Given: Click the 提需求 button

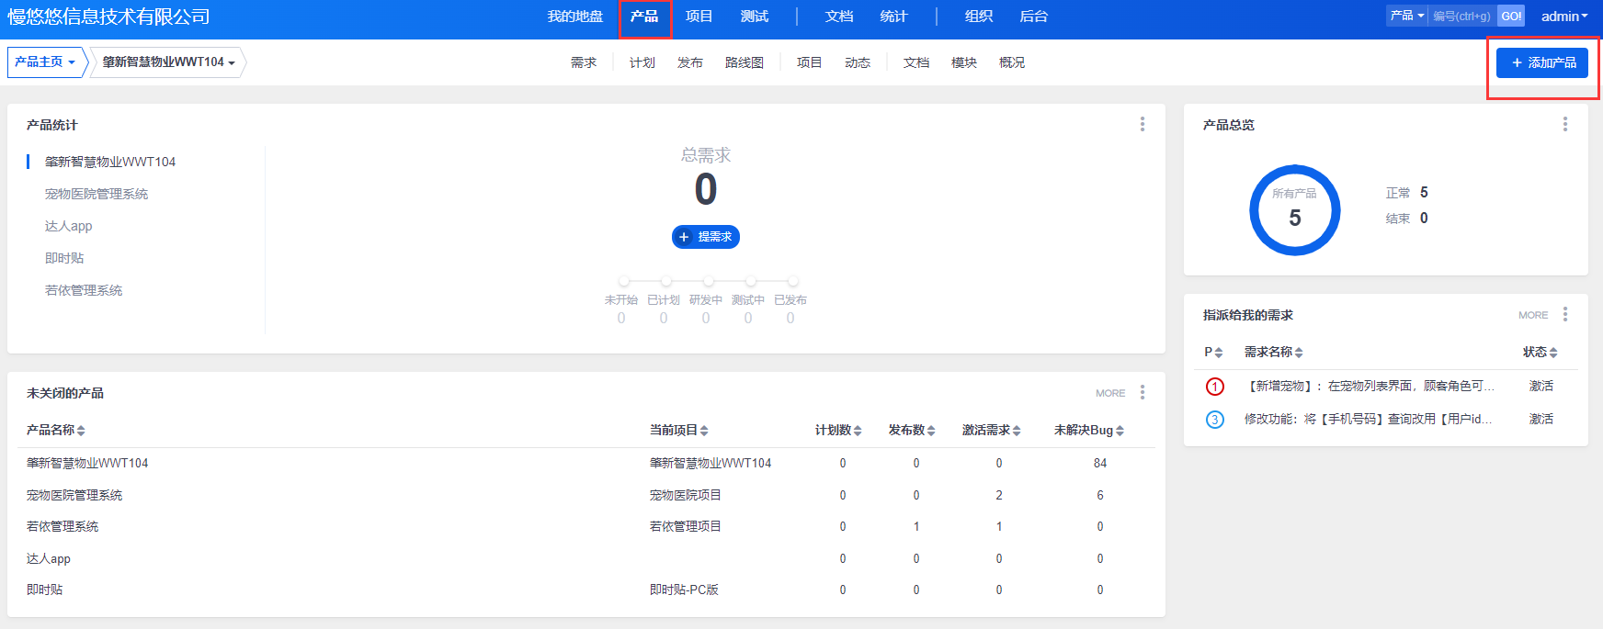Looking at the screenshot, I should [705, 237].
